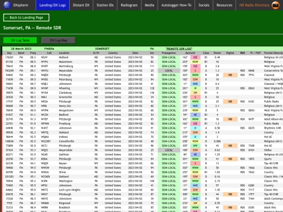Viewport: 283px width, 212px height.
Task: Click the LOCAL cell in WQZS row
Action: (x=169, y=150)
